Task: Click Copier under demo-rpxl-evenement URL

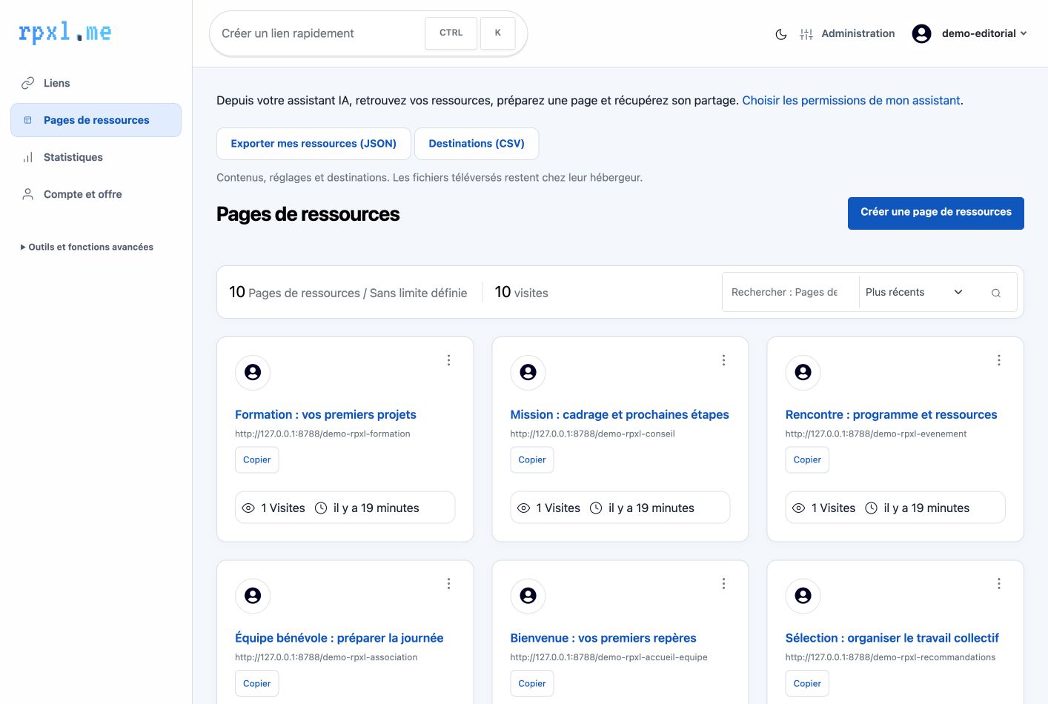Action: tap(807, 460)
